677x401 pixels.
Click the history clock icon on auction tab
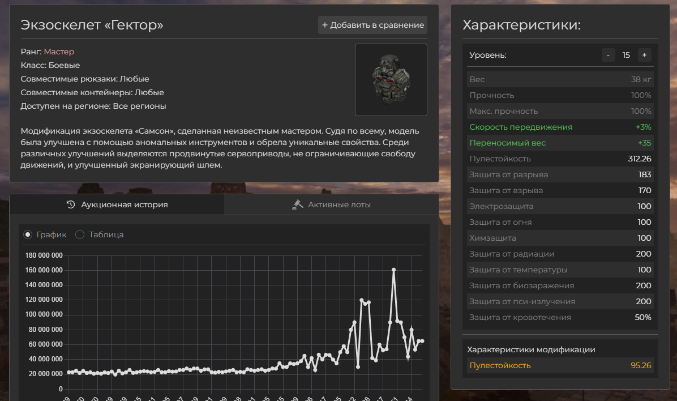[71, 204]
